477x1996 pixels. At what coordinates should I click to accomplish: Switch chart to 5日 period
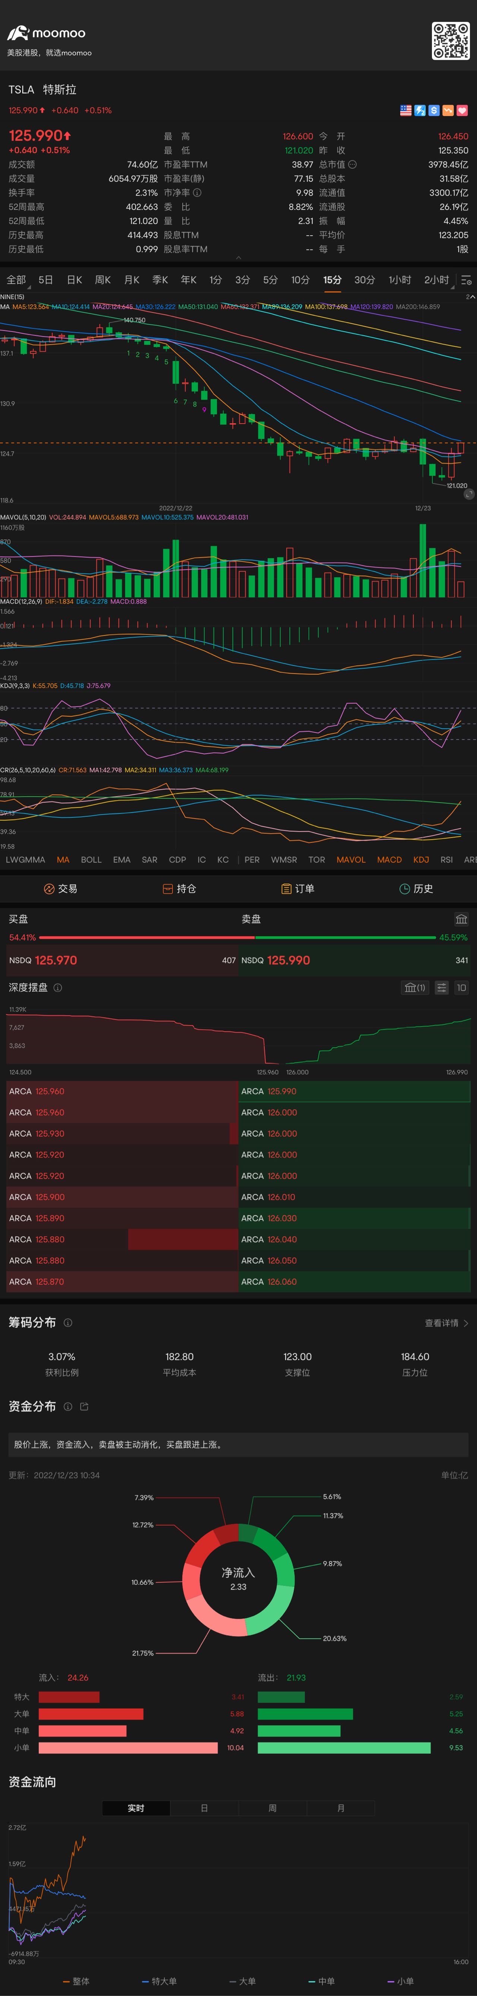(45, 280)
